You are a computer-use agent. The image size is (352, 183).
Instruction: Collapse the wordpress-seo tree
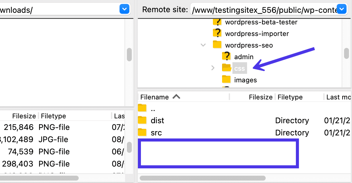(203, 45)
